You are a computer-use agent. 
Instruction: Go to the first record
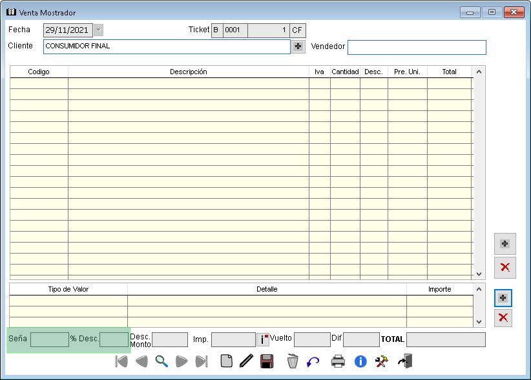(x=121, y=361)
